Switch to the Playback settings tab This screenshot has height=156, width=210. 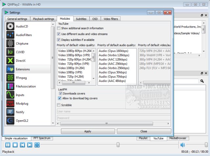click(44, 19)
